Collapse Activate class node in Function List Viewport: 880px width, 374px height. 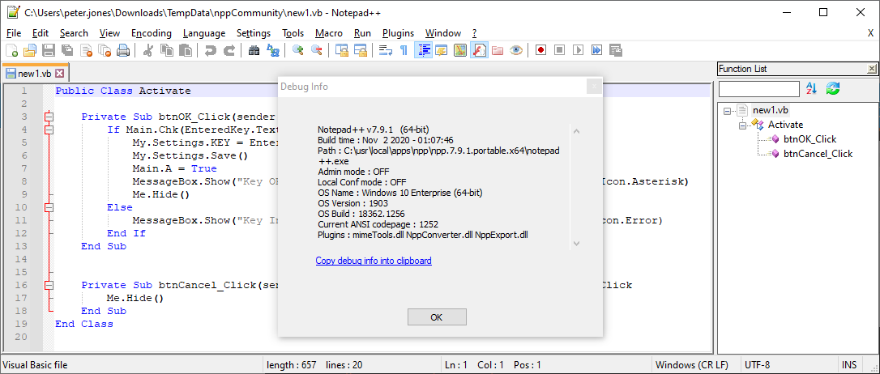pyautogui.click(x=742, y=125)
